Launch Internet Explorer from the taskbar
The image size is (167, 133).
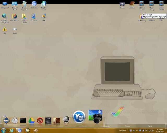(x=11, y=130)
